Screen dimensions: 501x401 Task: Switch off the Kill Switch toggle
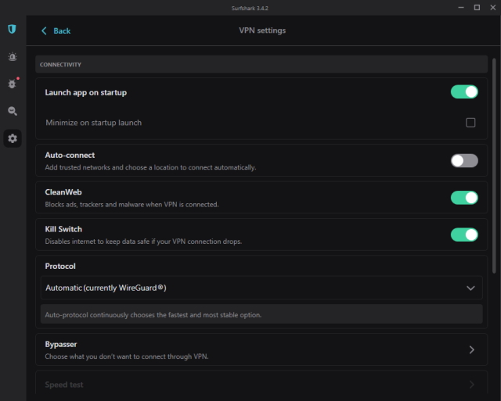click(x=464, y=235)
